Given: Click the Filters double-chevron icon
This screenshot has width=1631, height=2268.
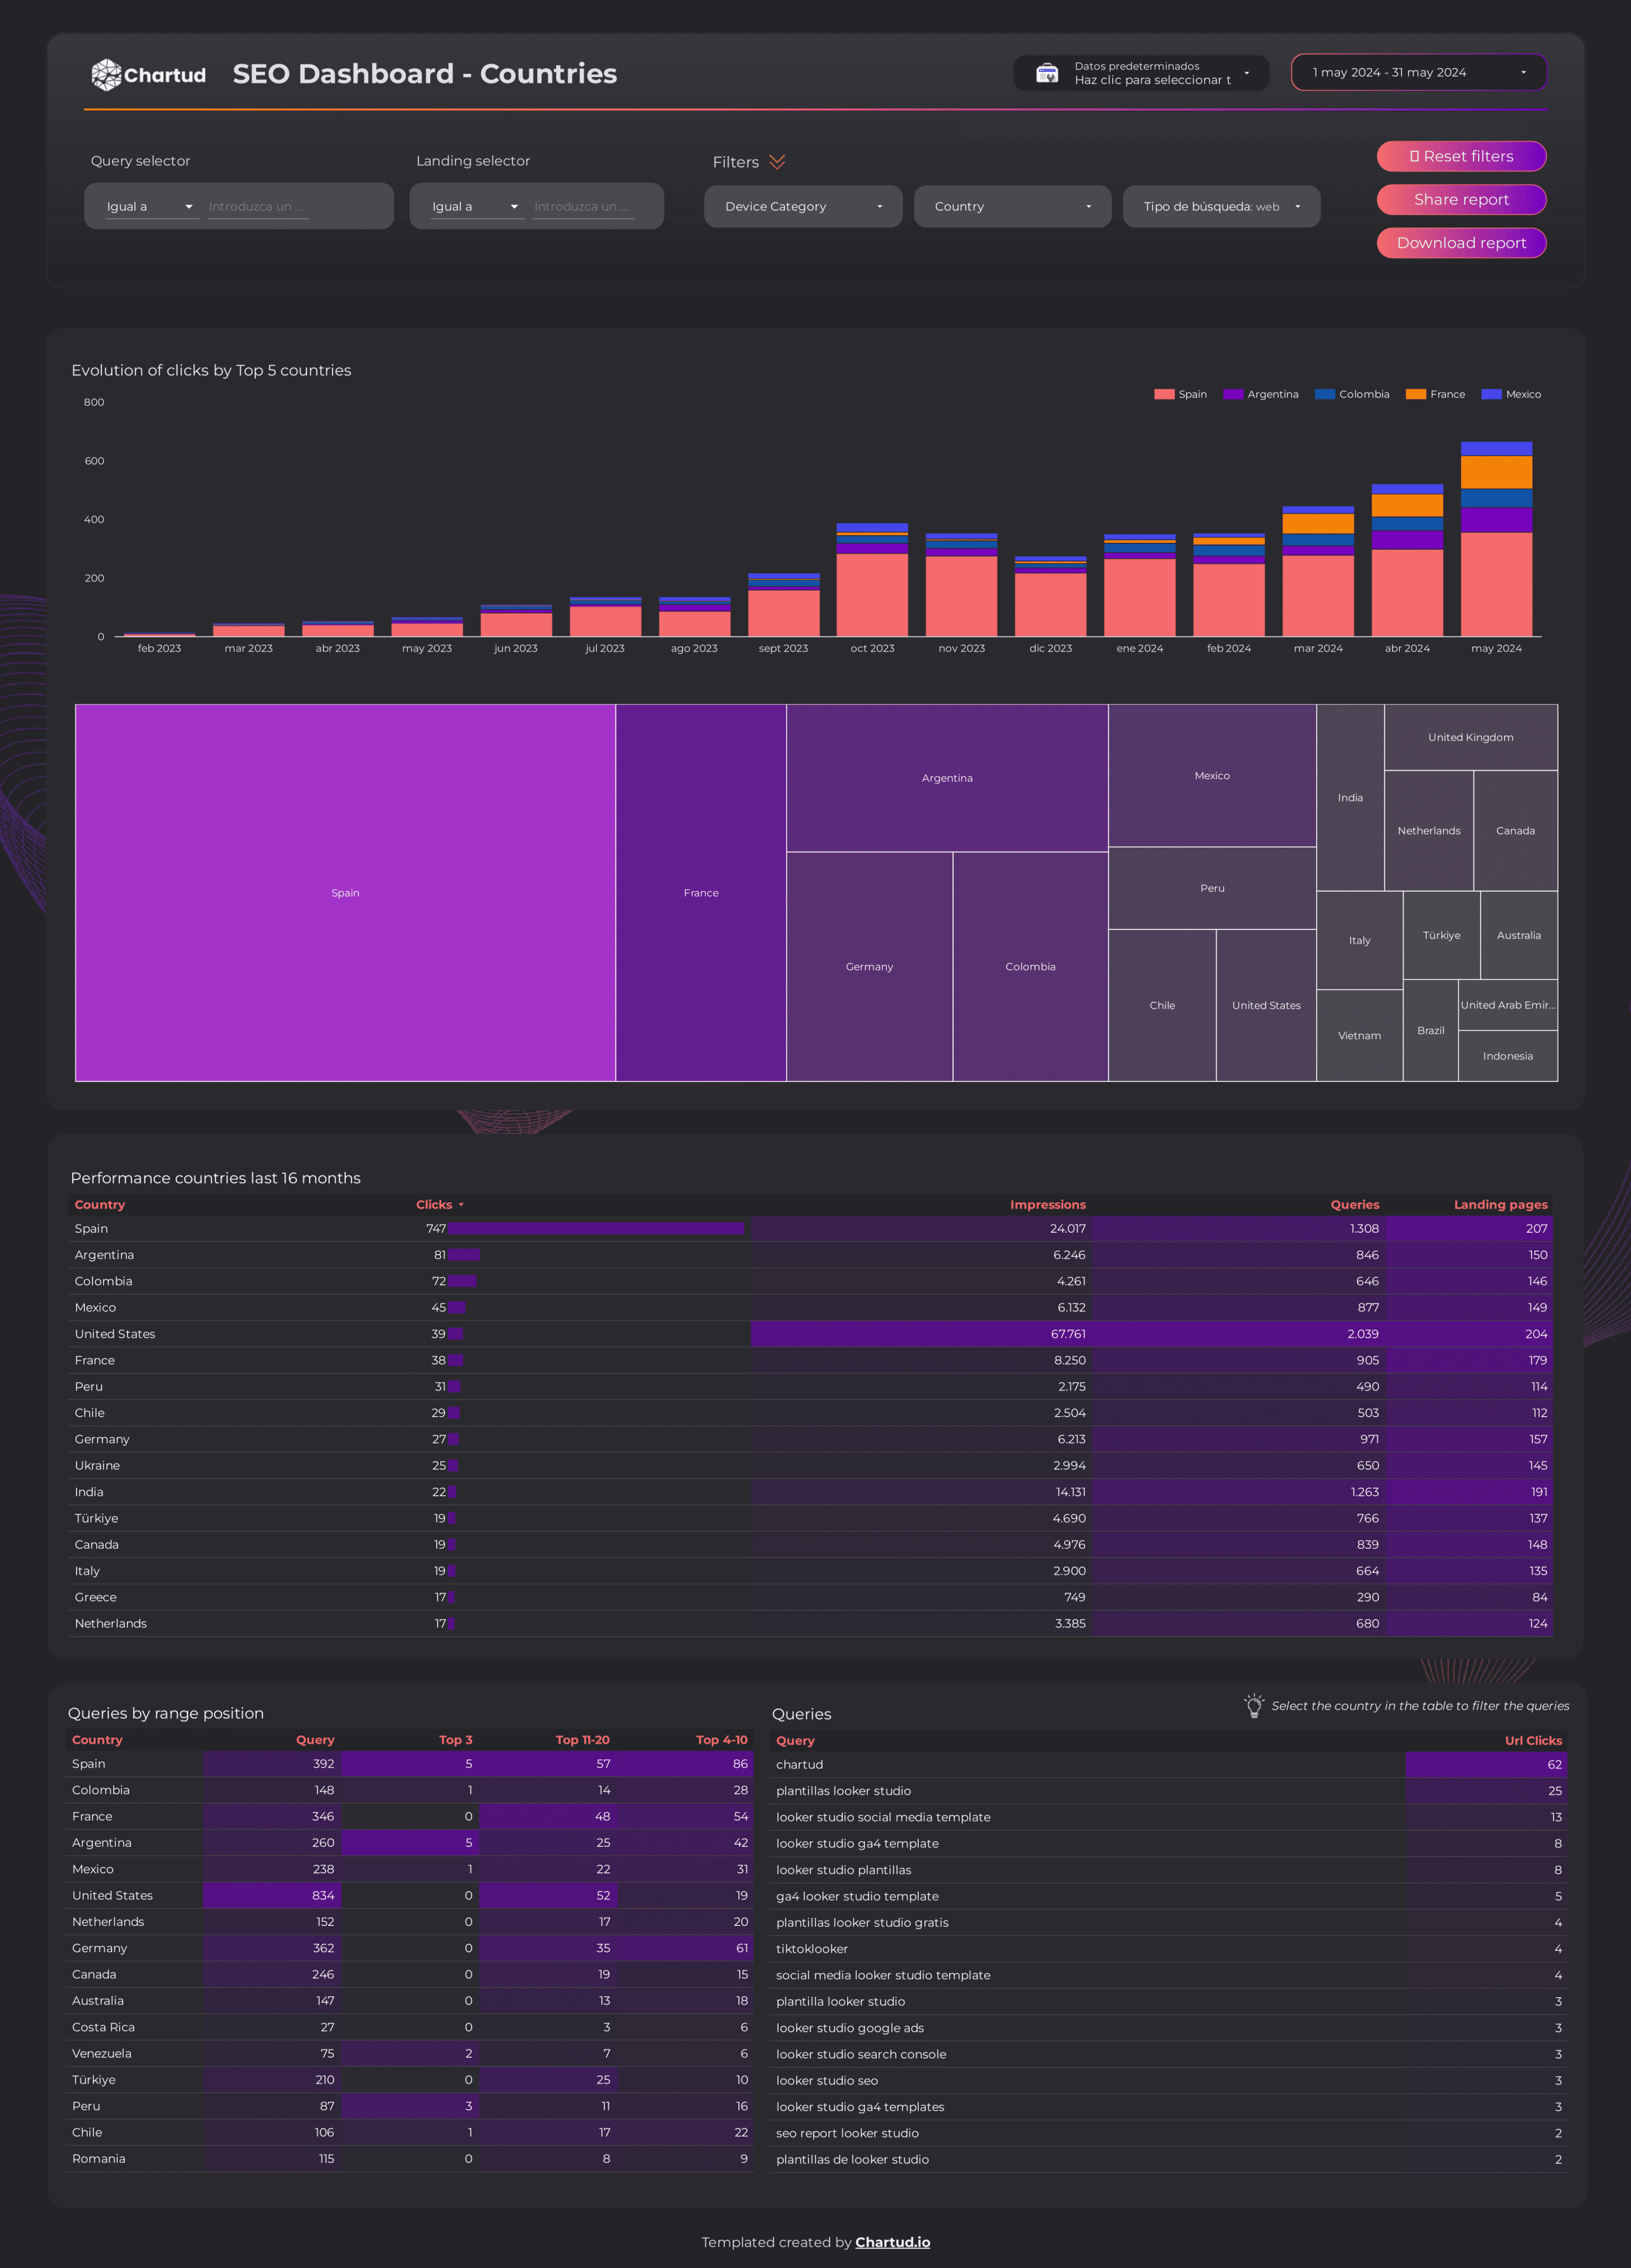Looking at the screenshot, I should (x=777, y=162).
